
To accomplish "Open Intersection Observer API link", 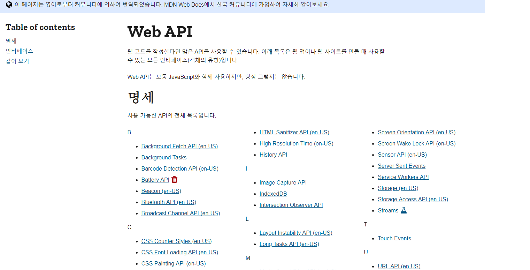I will coord(291,205).
